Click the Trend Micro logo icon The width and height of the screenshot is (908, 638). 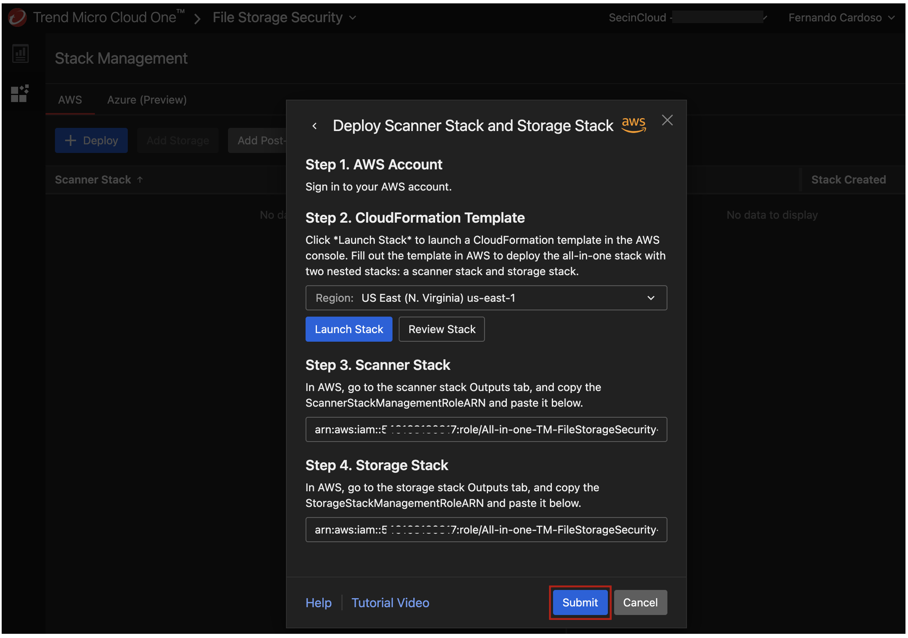click(x=17, y=17)
